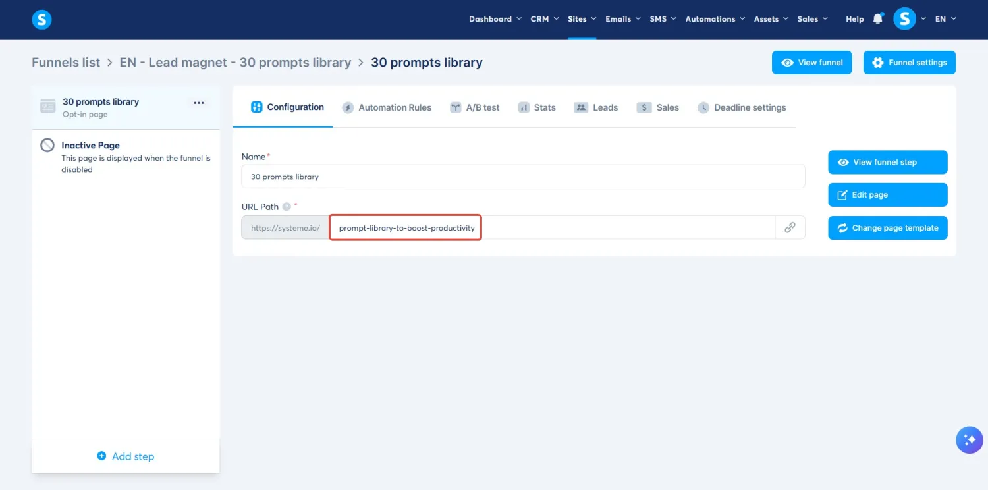Click into the URL Path input field
Image resolution: width=988 pixels, height=490 pixels.
552,228
